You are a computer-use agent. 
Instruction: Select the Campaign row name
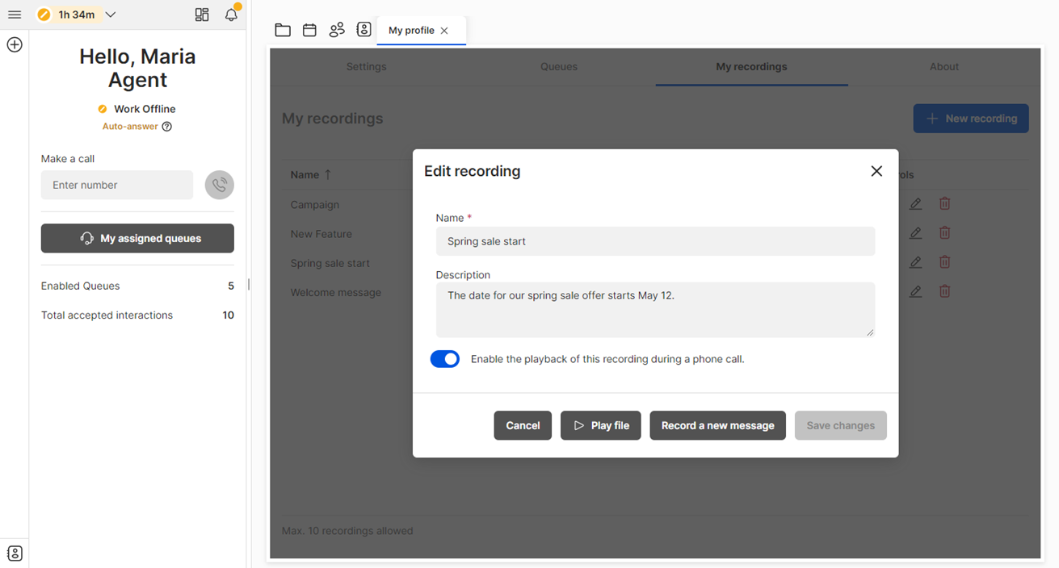coord(315,205)
